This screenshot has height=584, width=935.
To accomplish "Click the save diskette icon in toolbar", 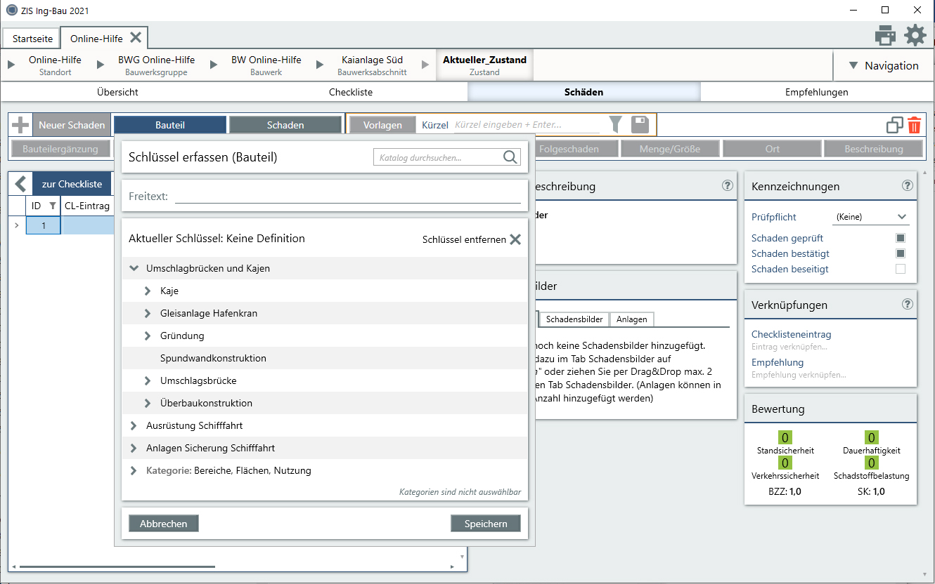I will click(639, 125).
